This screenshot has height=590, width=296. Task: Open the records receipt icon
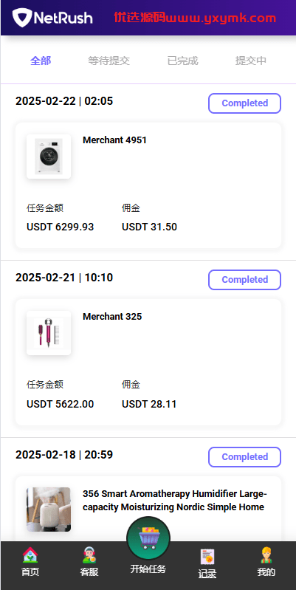pyautogui.click(x=207, y=557)
